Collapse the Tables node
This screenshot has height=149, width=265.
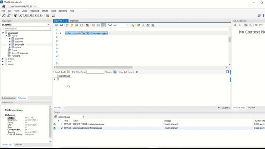click(7, 36)
